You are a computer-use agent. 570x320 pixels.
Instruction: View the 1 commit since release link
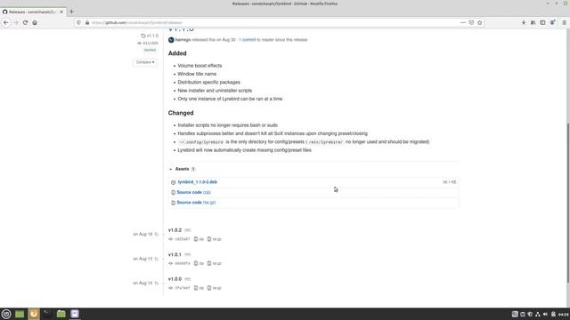coord(248,39)
